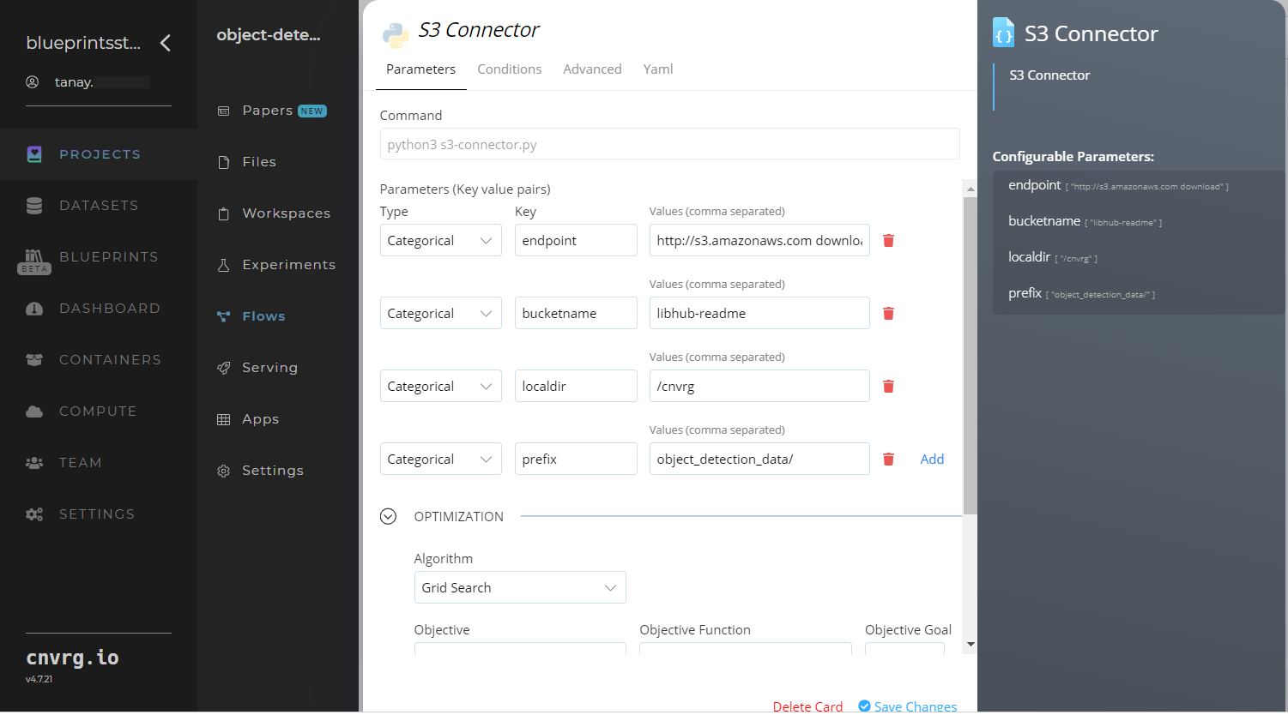Click Delete Card
Screen dimensions: 1288x715
tap(807, 706)
